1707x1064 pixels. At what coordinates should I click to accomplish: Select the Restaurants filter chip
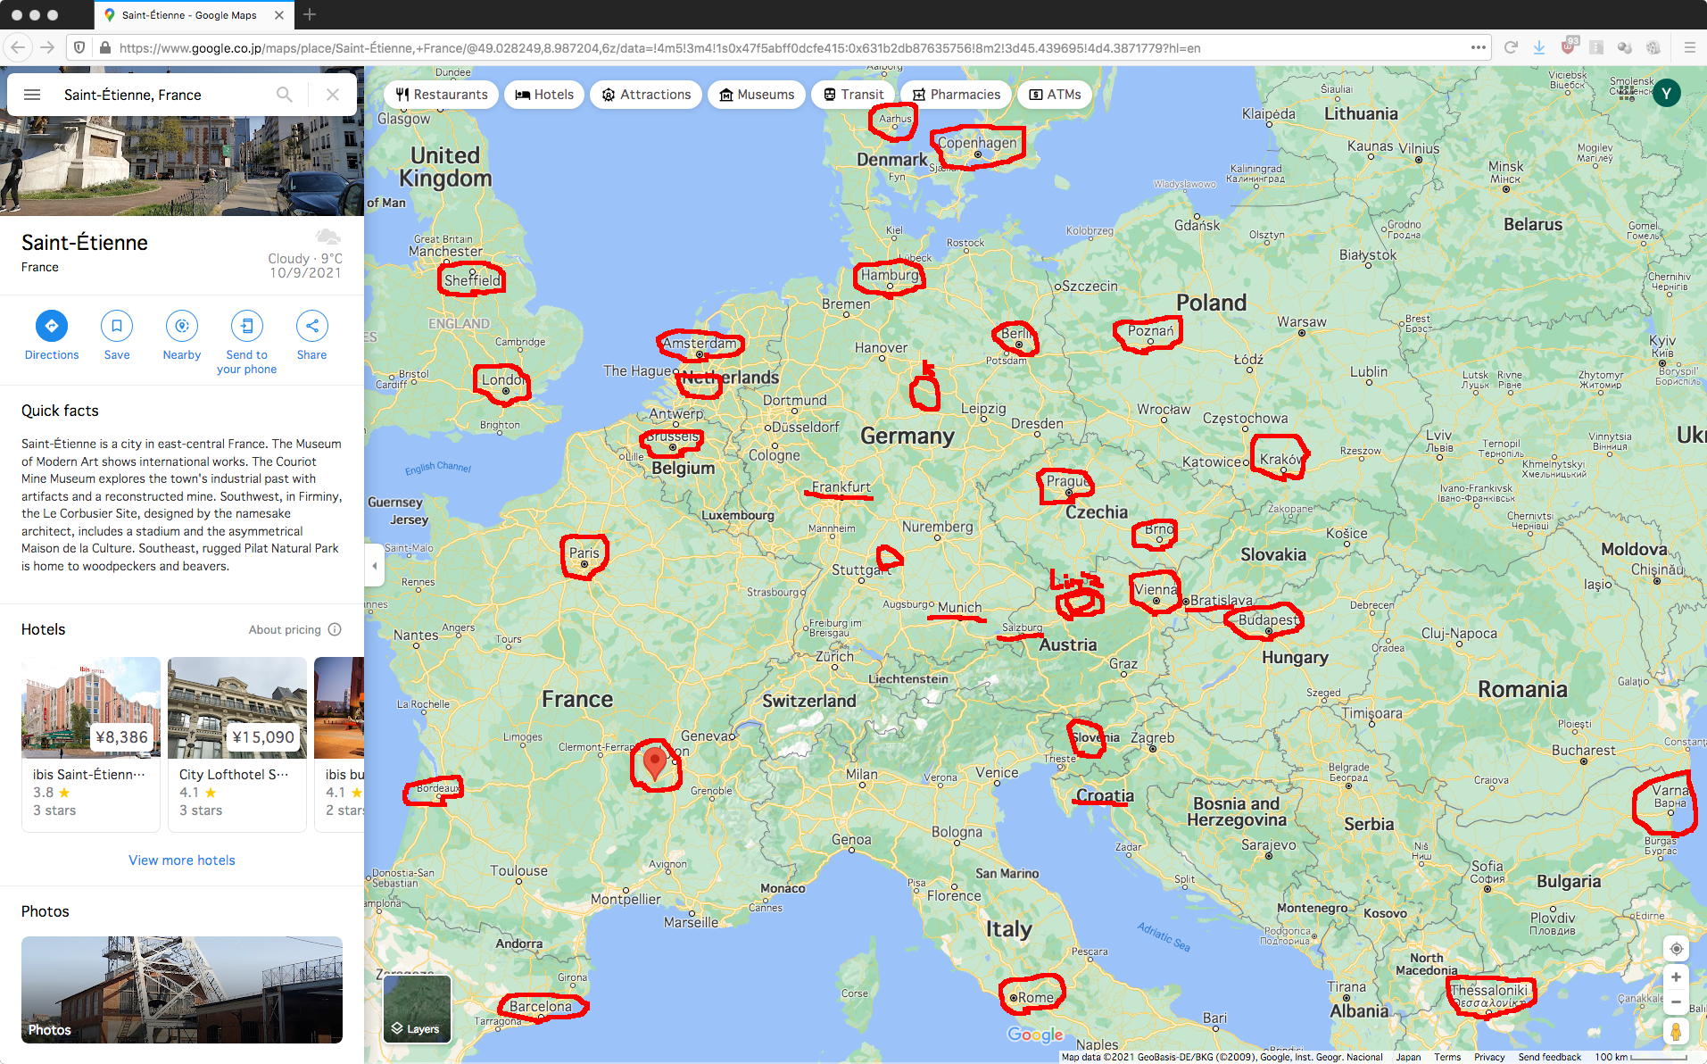click(x=442, y=95)
